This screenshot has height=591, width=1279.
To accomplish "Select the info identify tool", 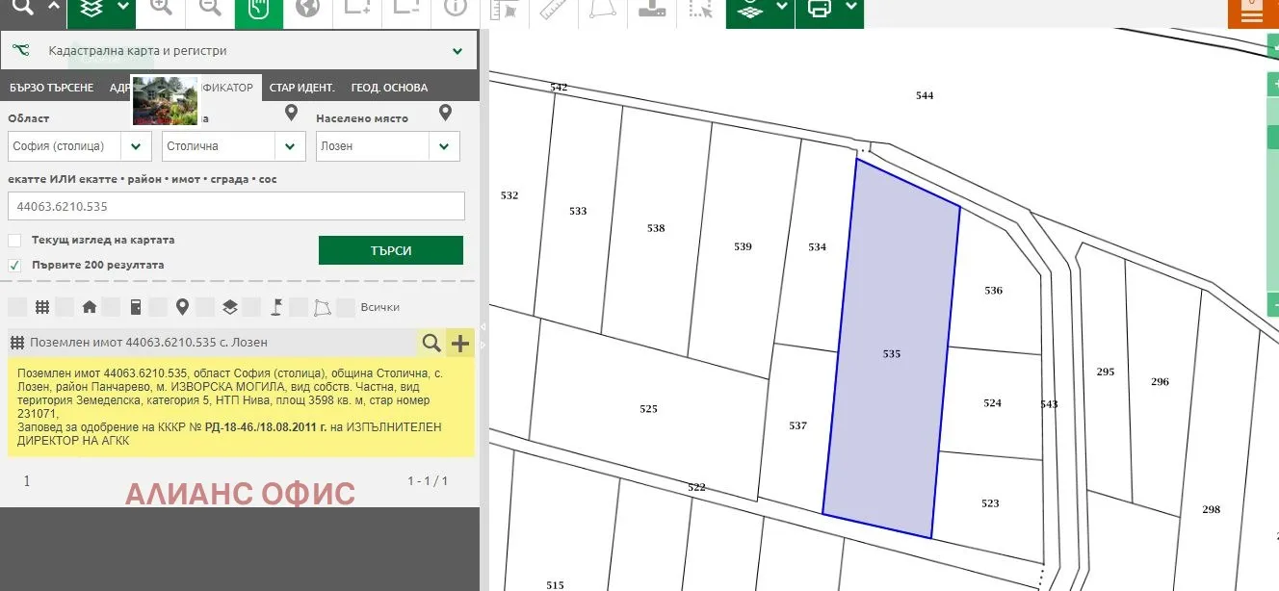I will [455, 8].
